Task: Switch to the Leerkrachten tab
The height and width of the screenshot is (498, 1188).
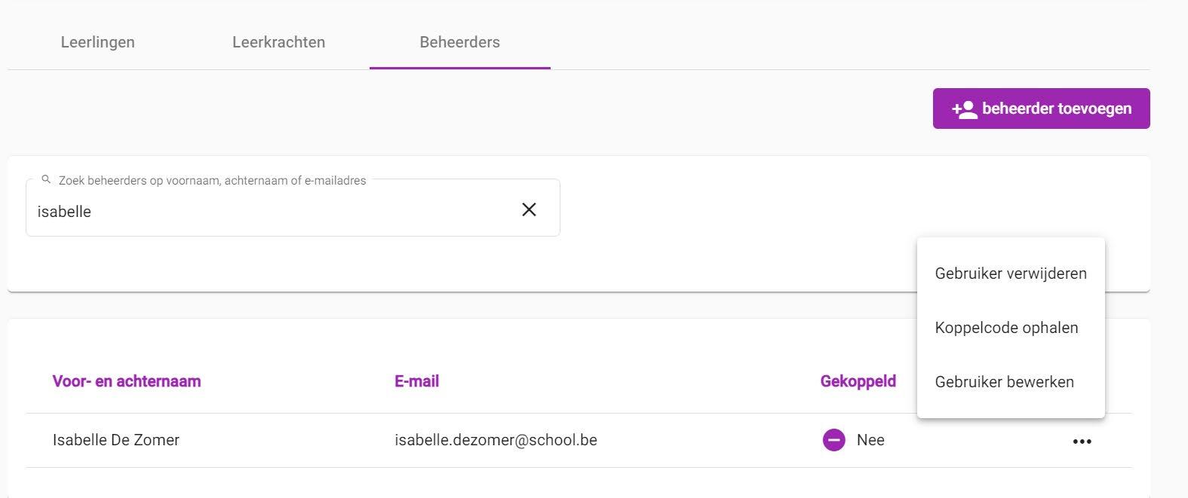Action: tap(279, 42)
